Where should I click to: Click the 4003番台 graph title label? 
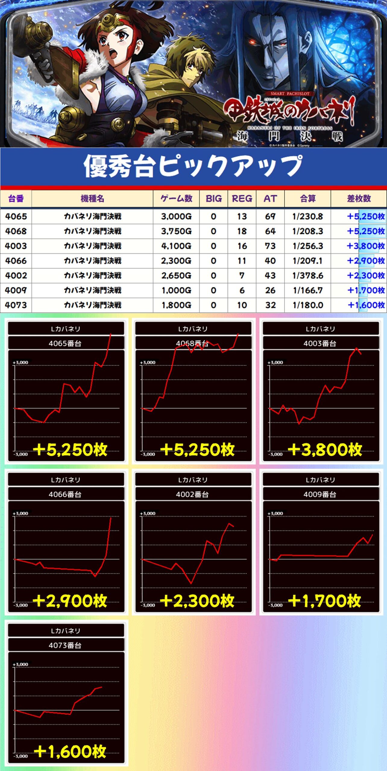tap(321, 343)
